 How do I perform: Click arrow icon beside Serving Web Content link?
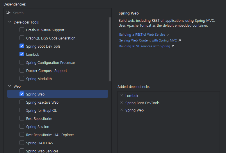pos(179,41)
